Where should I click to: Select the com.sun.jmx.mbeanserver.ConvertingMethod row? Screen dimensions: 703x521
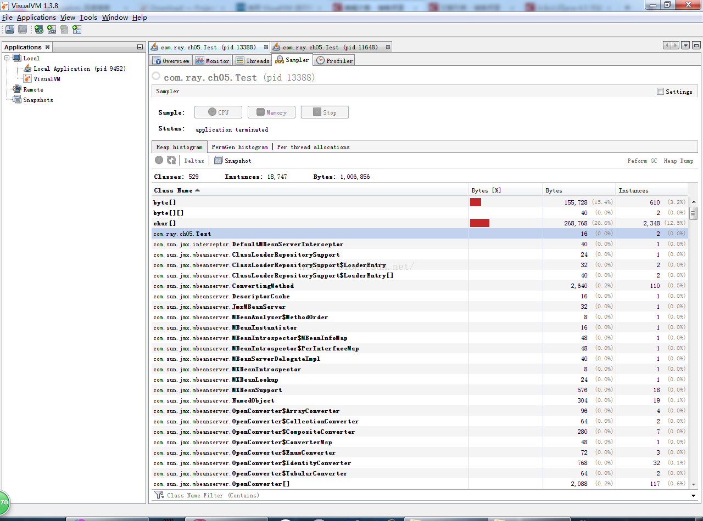(420, 286)
